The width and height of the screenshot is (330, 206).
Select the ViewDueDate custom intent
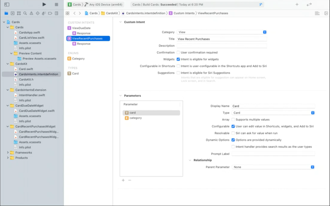point(81,28)
